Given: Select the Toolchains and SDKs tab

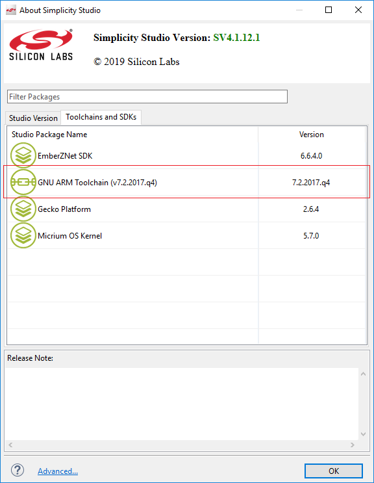Looking at the screenshot, I should click(x=101, y=117).
